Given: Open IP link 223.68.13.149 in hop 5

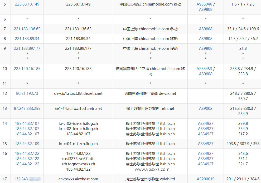Looking at the screenshot, I should [x=27, y=4].
